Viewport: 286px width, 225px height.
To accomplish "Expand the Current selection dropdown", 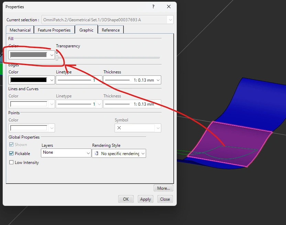I will pos(170,20).
